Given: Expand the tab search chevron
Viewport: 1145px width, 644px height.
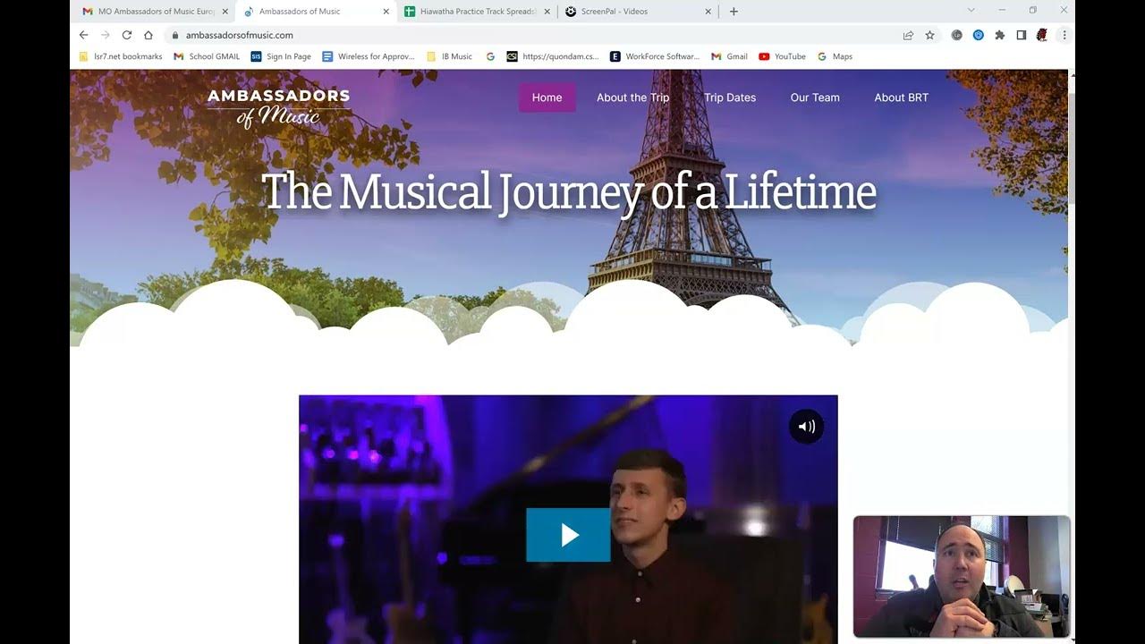Looking at the screenshot, I should point(971,11).
